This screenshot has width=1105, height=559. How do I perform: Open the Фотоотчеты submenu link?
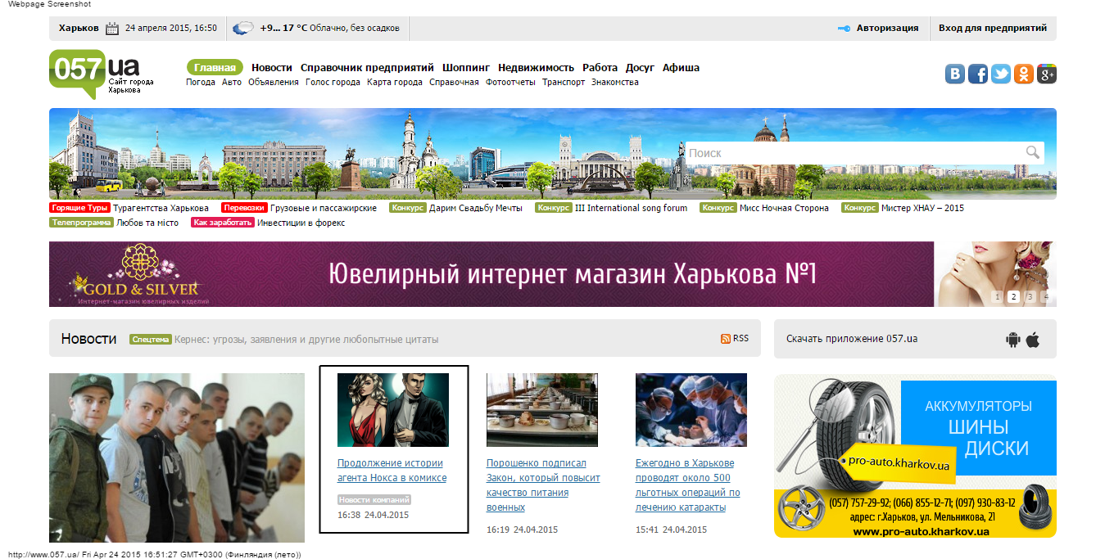tap(510, 82)
